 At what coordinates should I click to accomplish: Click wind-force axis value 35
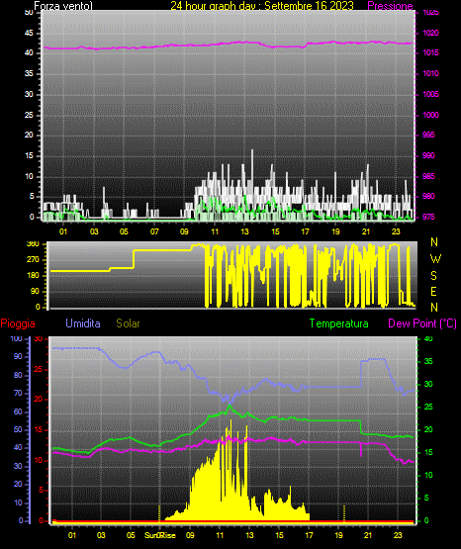29,73
